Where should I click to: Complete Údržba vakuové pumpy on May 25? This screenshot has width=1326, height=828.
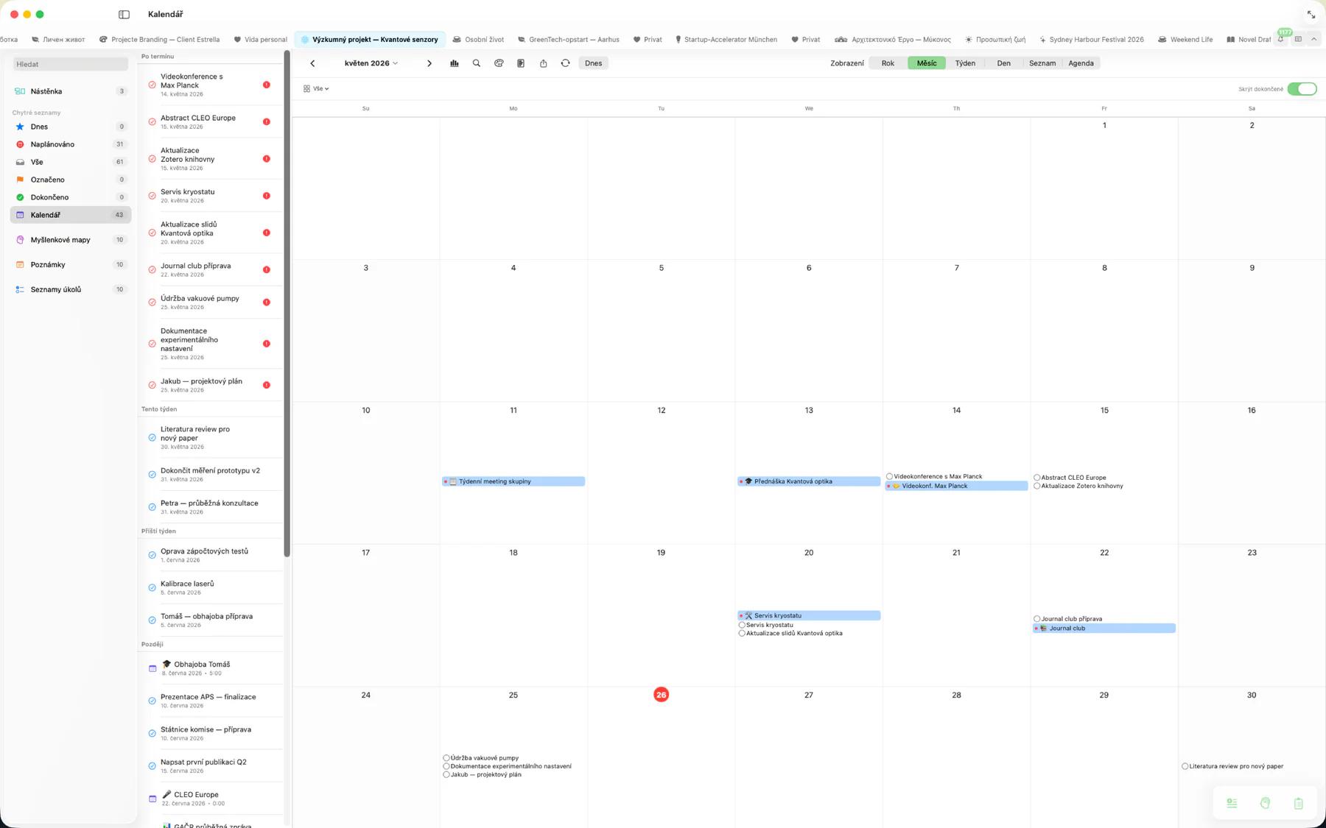tap(446, 758)
